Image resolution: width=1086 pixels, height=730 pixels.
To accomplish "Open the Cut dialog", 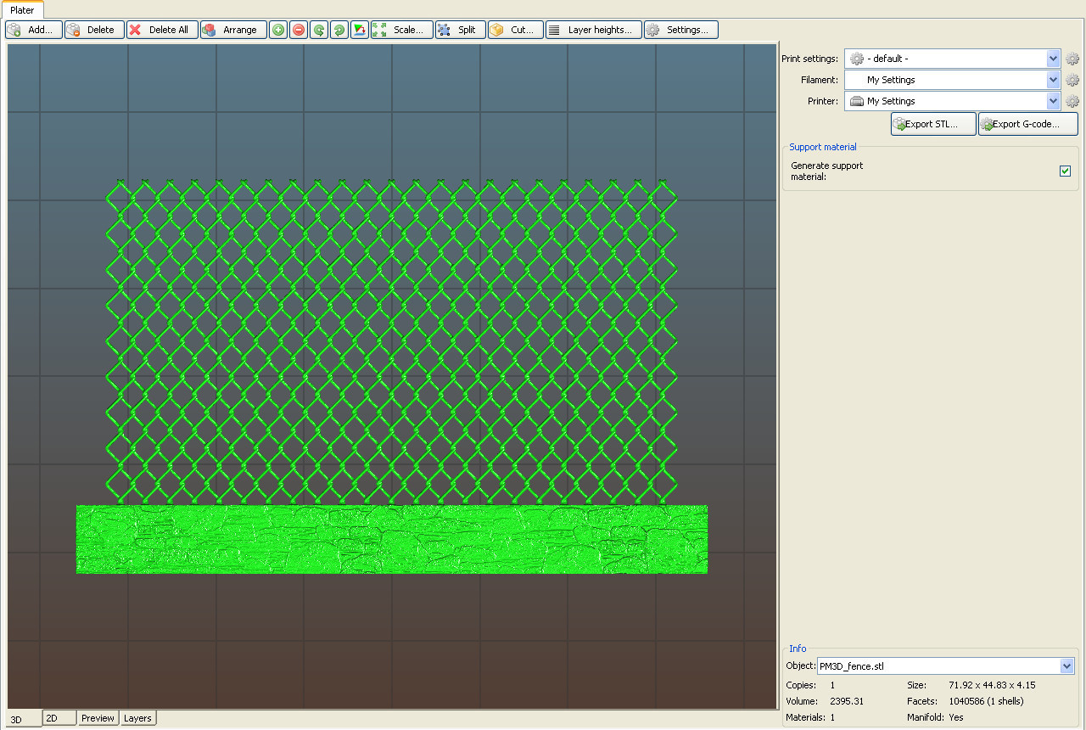I will (515, 29).
